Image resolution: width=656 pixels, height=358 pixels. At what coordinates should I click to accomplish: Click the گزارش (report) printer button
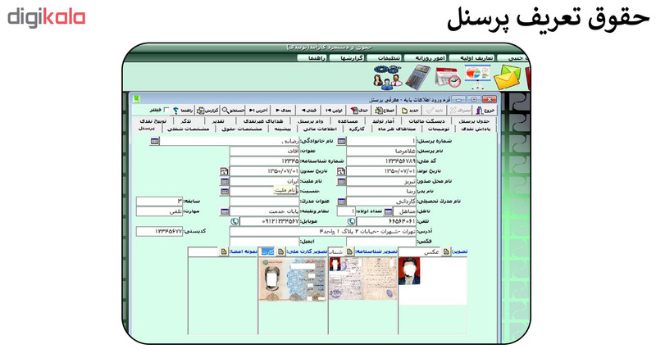(208, 111)
